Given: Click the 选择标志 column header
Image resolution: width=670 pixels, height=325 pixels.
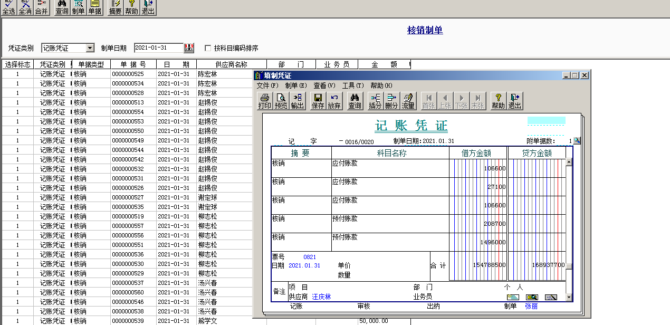Looking at the screenshot, I should pos(17,64).
